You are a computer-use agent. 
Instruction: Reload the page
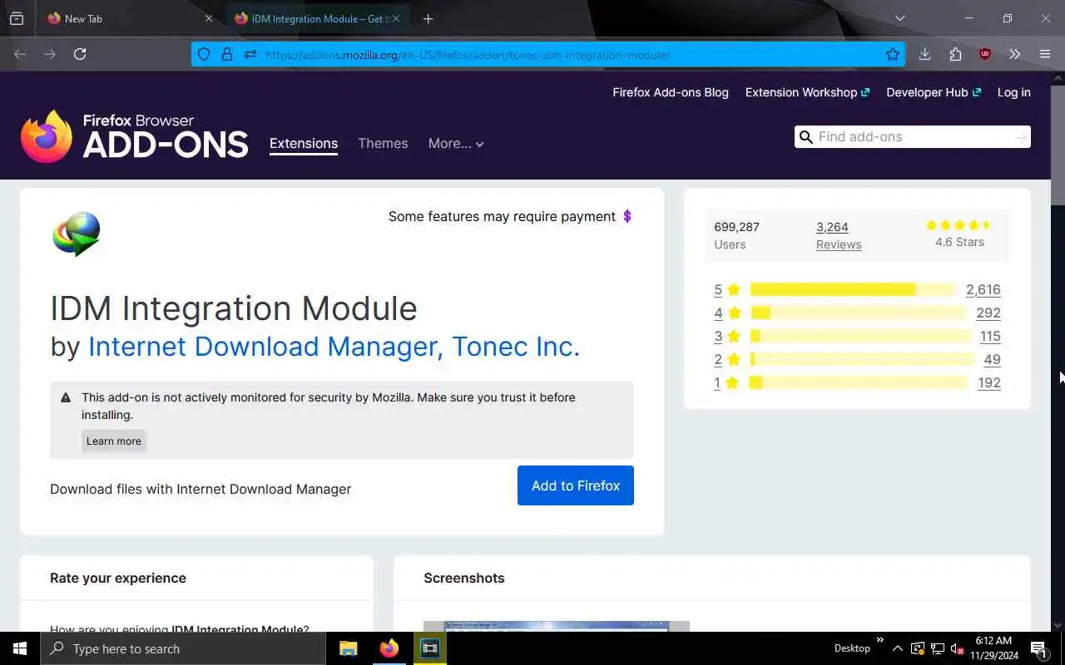pyautogui.click(x=80, y=54)
